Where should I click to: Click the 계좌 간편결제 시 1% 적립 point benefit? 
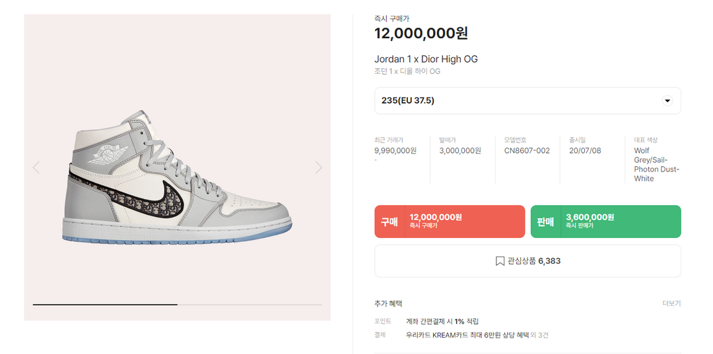(442, 321)
